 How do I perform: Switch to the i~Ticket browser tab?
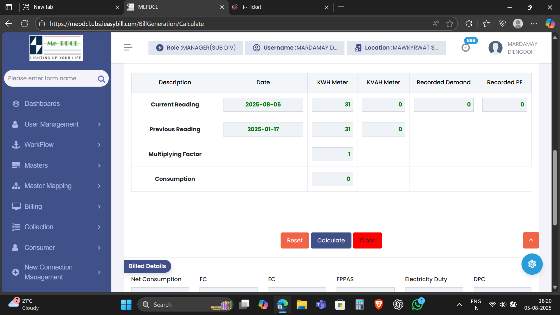[252, 7]
